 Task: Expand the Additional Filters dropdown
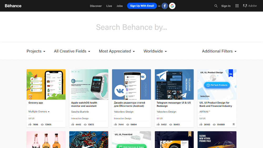(x=219, y=51)
